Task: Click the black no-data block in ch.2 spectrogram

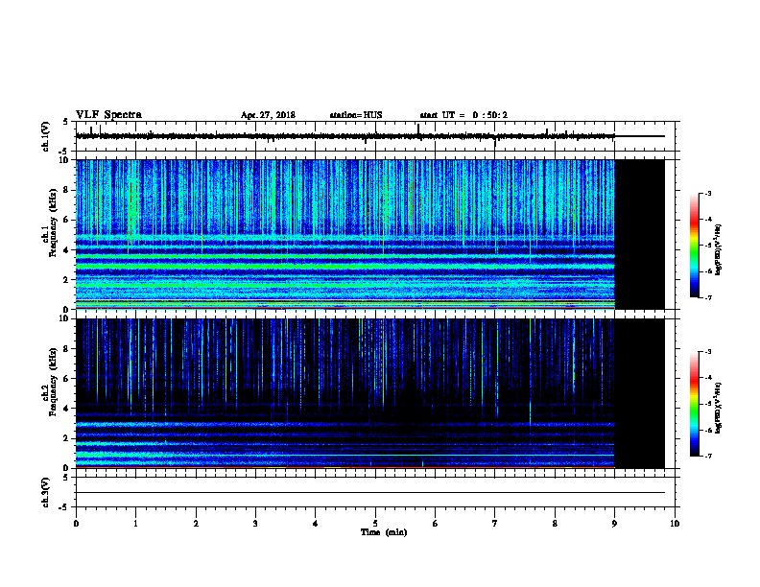Action: 639,393
